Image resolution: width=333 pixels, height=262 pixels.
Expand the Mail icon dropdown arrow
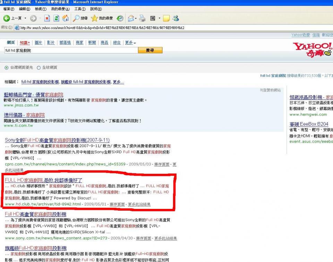pyautogui.click(x=136, y=18)
